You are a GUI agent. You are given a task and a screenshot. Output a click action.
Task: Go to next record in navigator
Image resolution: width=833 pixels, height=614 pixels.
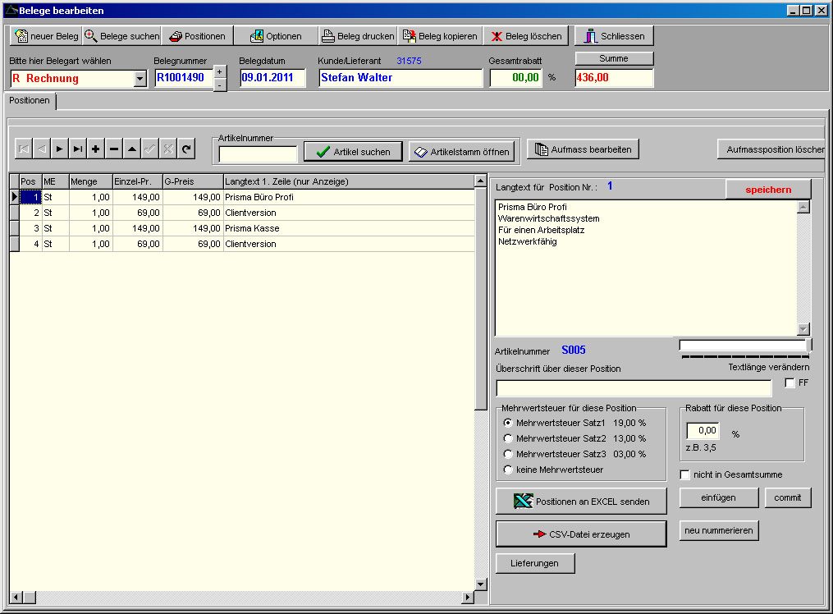60,149
